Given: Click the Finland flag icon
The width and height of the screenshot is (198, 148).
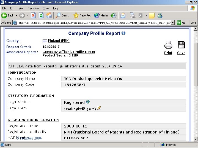Looking at the screenshot, I should [45, 41].
